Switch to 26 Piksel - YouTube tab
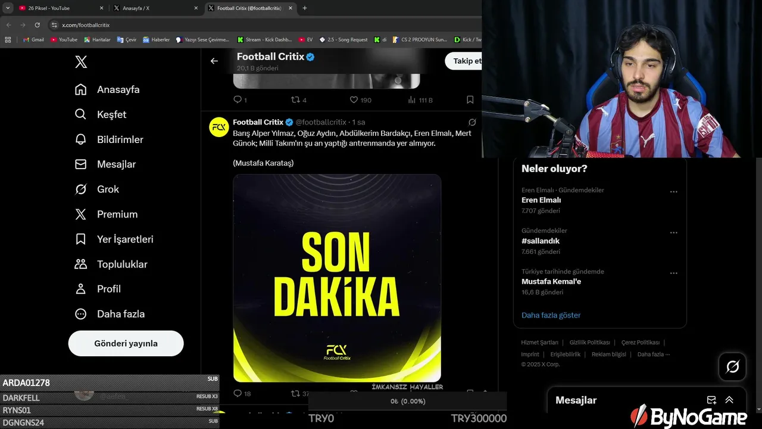The height and width of the screenshot is (429, 762). (61, 8)
